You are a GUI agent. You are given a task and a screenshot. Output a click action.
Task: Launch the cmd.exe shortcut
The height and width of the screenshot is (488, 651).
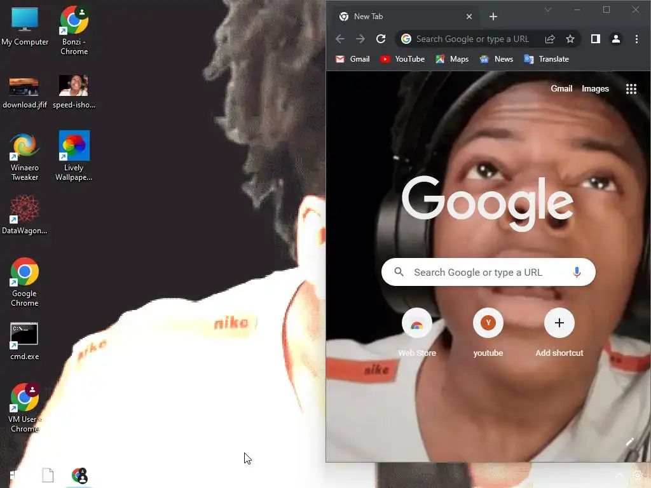pos(25,341)
